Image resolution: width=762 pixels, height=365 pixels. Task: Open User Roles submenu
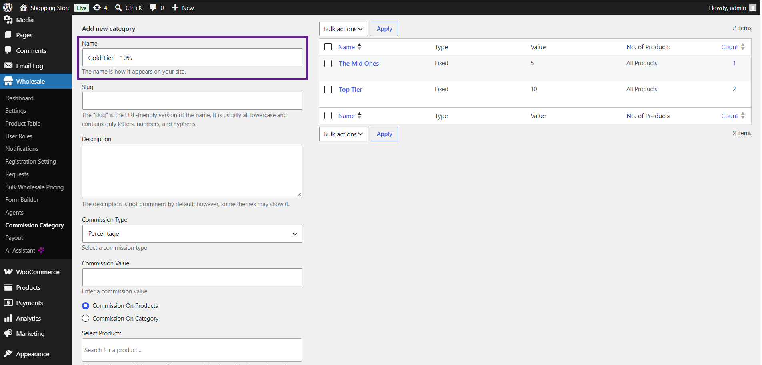[x=19, y=136]
